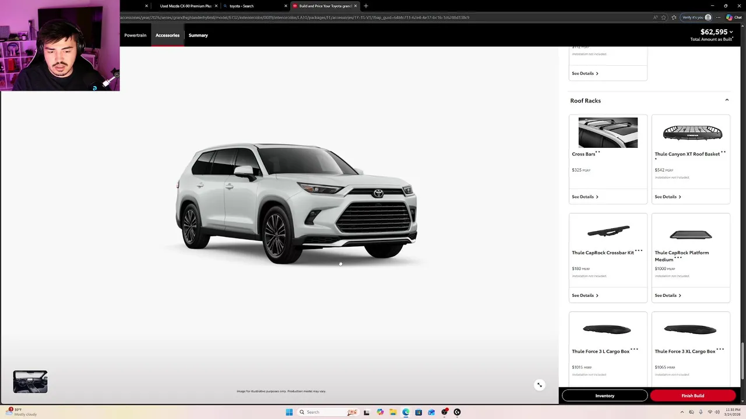Expand the vehicle image to fullscreen
The image size is (746, 419).
pos(540,385)
